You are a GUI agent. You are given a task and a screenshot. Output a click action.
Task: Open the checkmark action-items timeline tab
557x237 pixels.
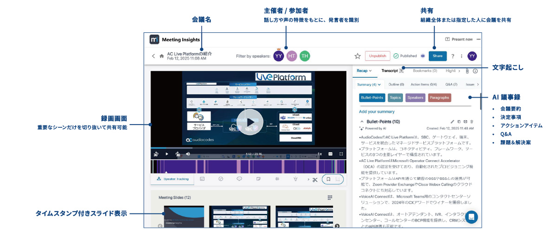[x=221, y=179]
